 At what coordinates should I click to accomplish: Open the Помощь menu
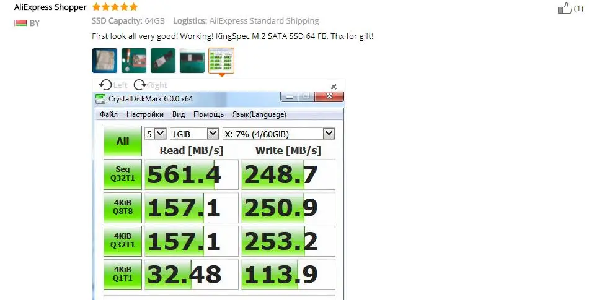coord(208,114)
